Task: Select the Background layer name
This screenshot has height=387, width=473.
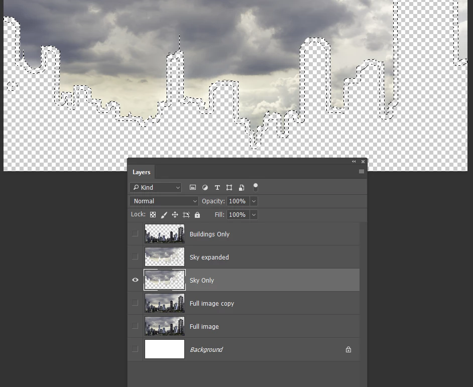Action: 206,349
